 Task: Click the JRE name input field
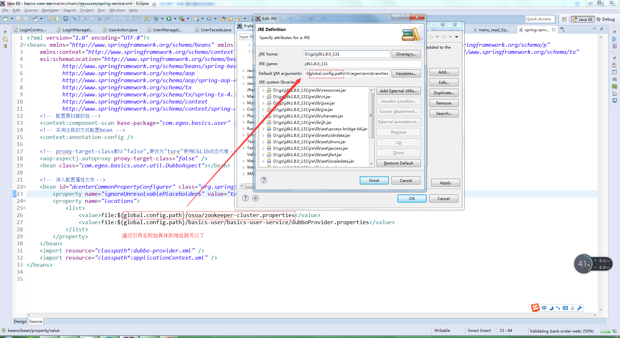tap(362, 64)
